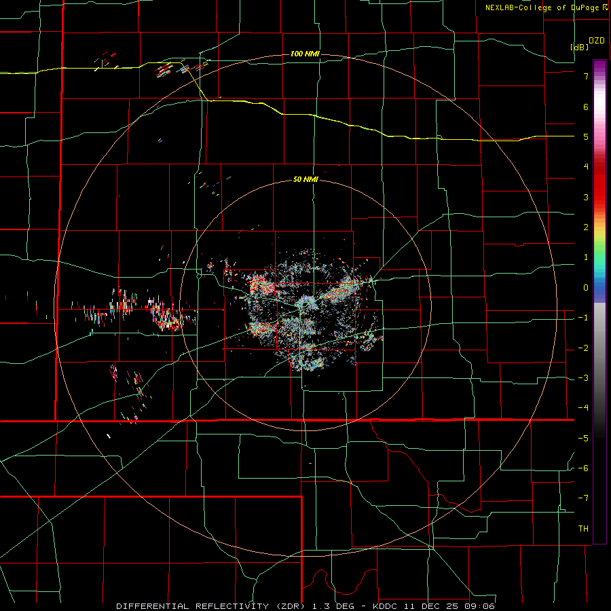
Task: Click the 100 NMI range ring label
Action: [305, 54]
